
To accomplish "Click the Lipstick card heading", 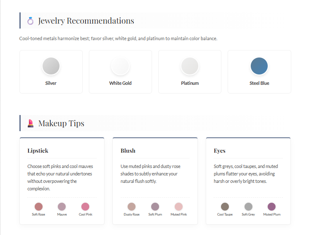I will point(38,151).
